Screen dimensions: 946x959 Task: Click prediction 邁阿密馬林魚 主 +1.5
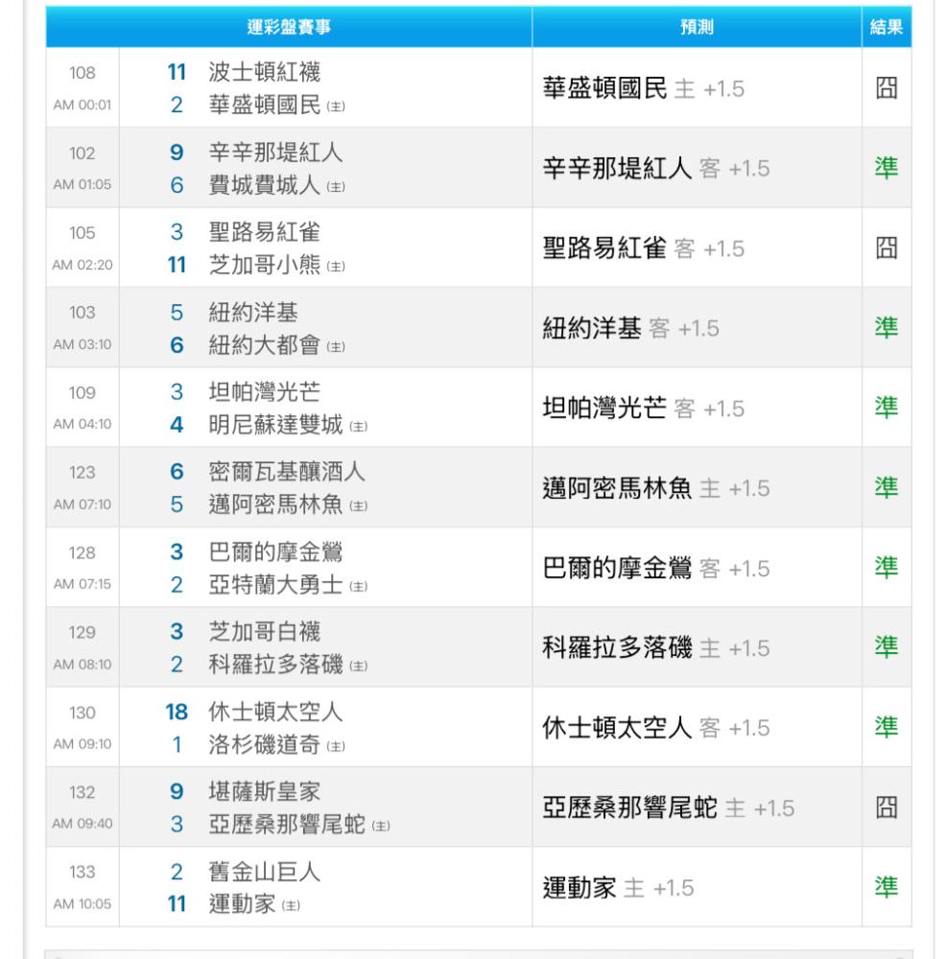coord(656,488)
